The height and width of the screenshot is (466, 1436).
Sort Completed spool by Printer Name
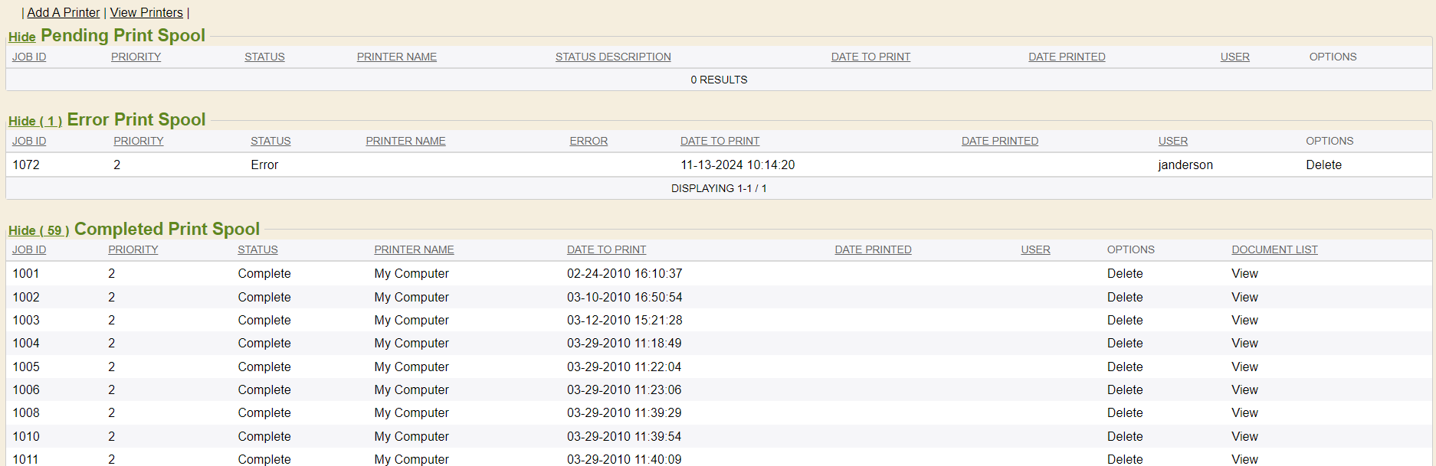[414, 249]
